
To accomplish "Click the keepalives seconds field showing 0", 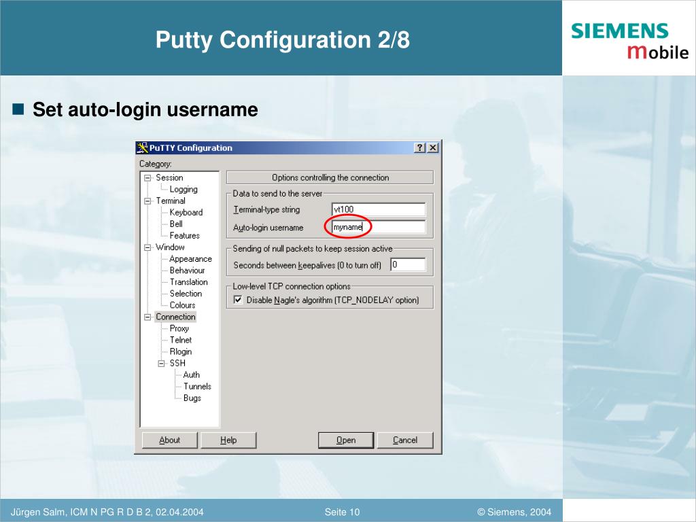I will [408, 264].
